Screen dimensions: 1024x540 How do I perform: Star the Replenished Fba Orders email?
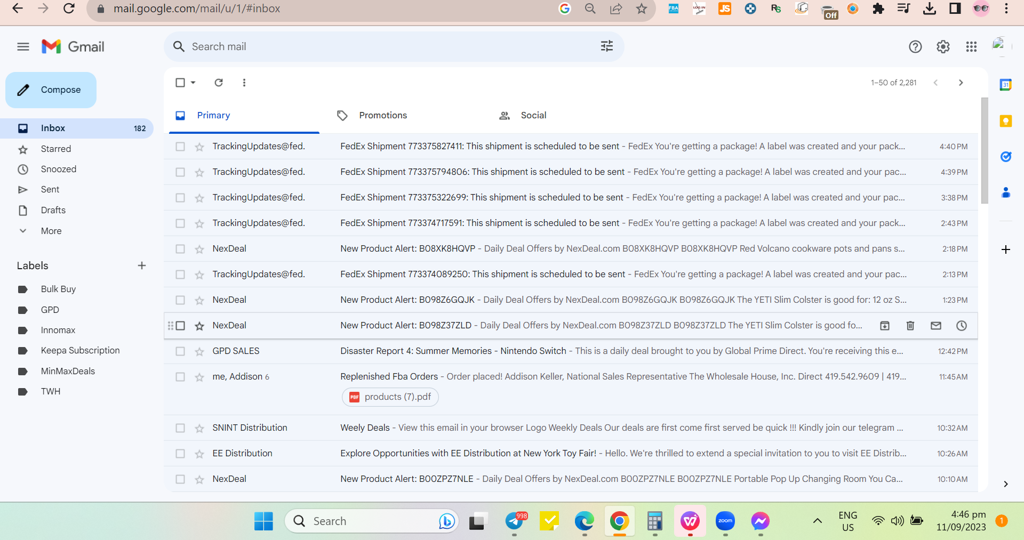pos(199,377)
